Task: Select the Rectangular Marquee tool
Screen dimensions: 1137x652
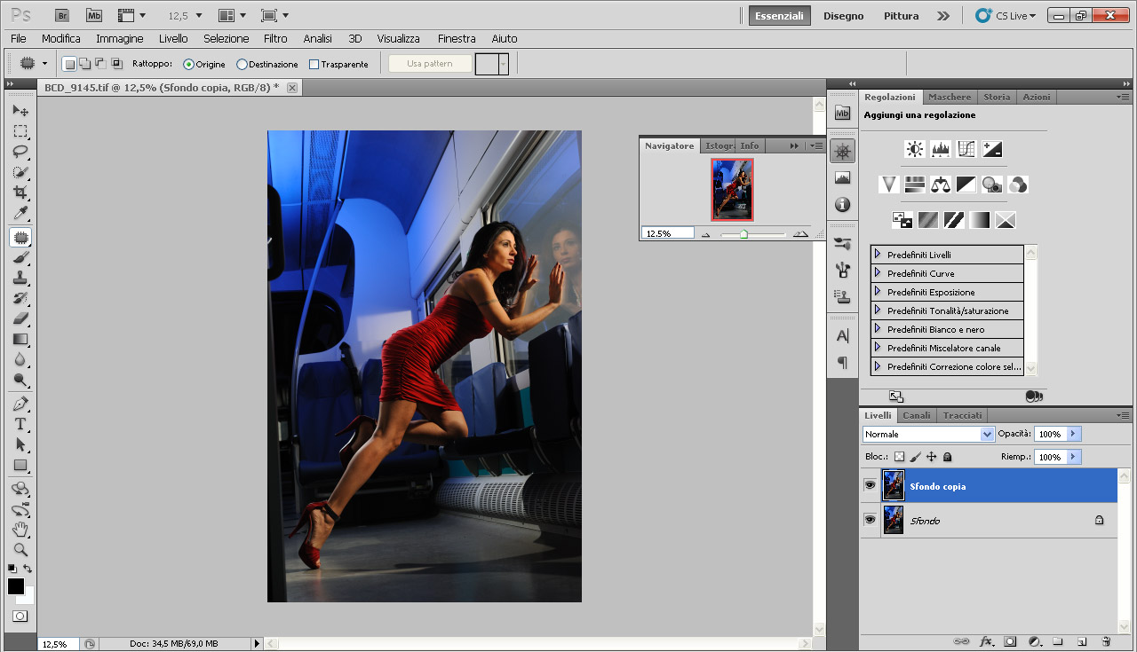Action: click(20, 130)
